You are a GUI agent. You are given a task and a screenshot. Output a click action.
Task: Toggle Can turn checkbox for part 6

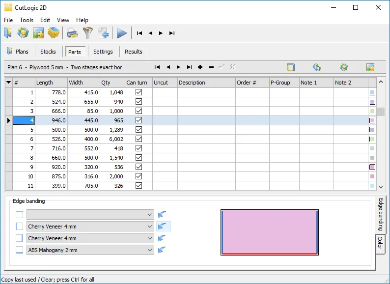pos(139,139)
